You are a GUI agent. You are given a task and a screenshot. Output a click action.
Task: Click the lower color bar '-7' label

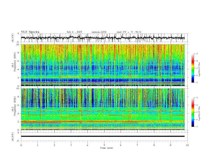tap(196, 127)
